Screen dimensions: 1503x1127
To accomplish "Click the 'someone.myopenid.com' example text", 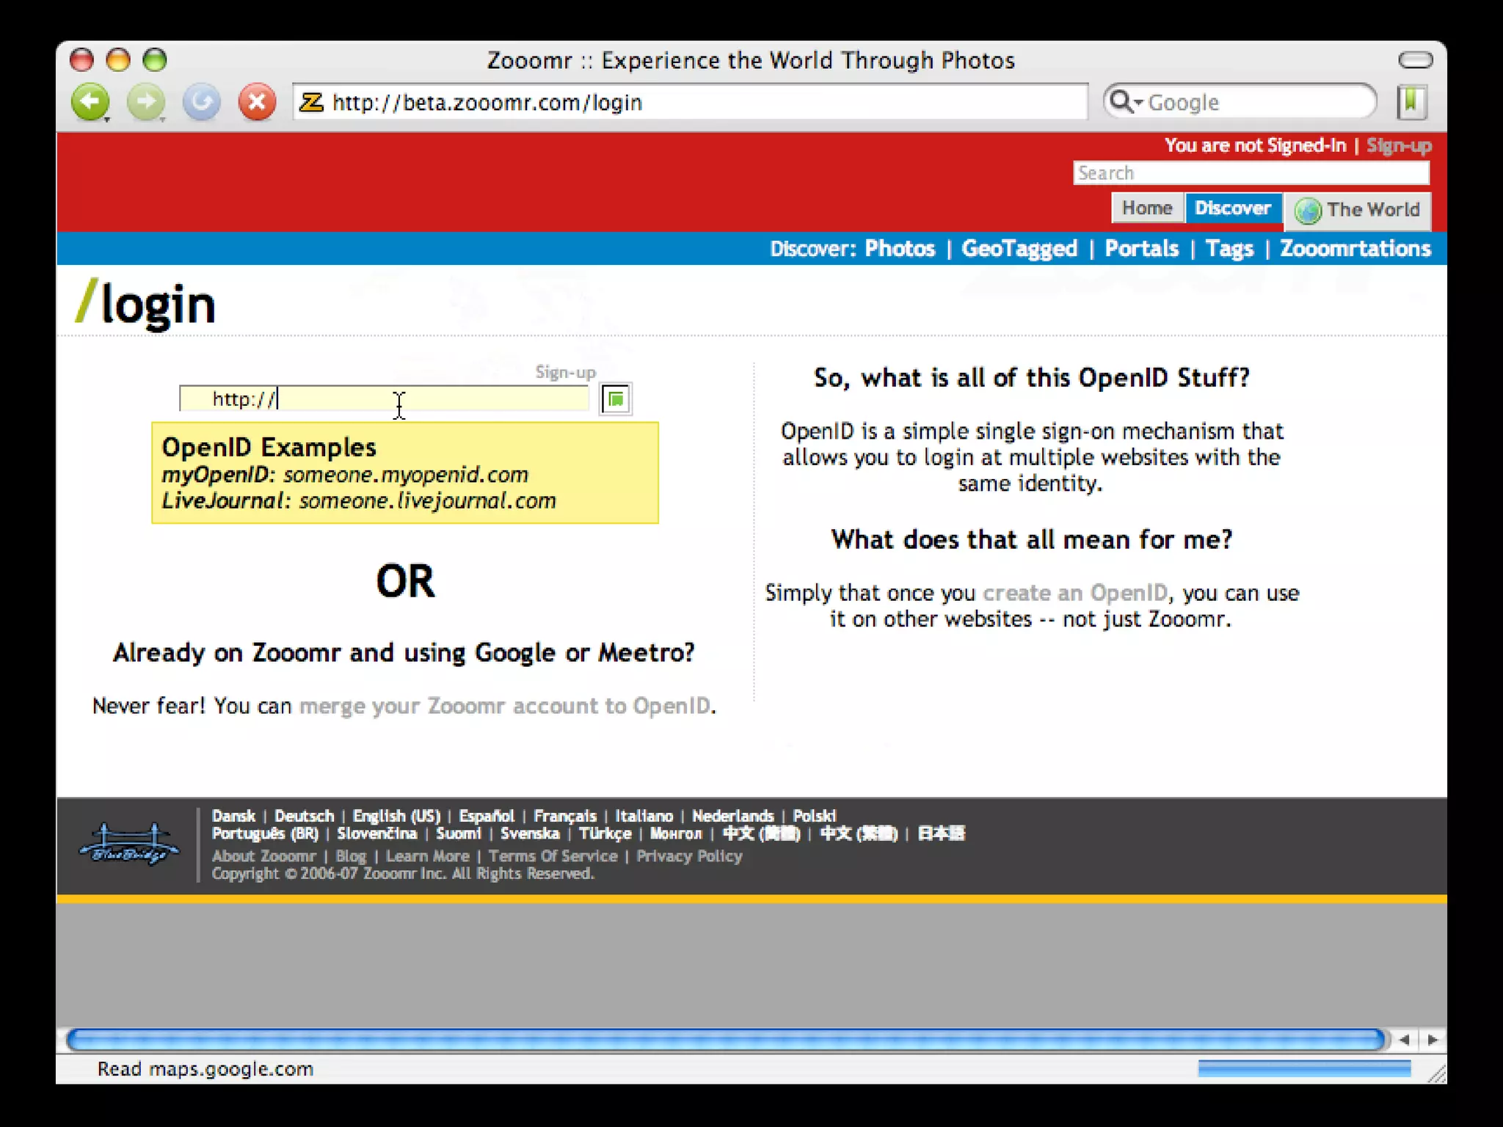I will pyautogui.click(x=406, y=475).
